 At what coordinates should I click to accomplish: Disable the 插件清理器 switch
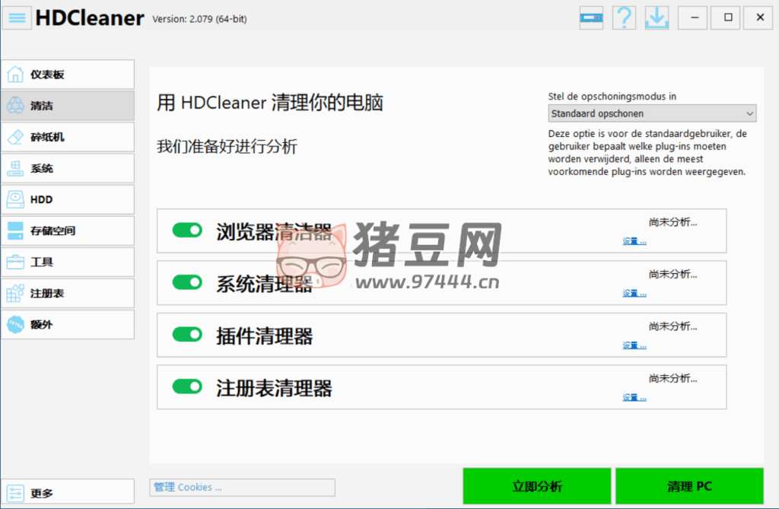[x=187, y=335]
